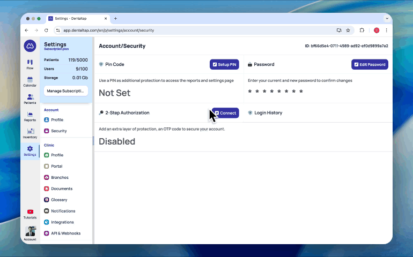The image size is (413, 257).
Task: Click the Edit Password button
Action: pyautogui.click(x=370, y=64)
